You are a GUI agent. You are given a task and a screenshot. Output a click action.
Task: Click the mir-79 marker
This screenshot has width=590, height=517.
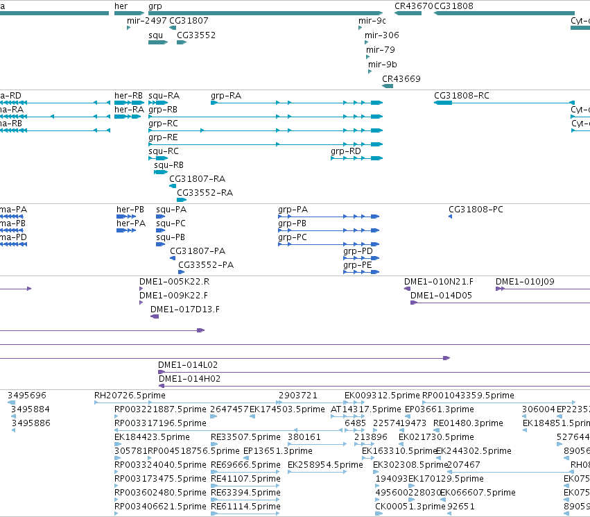tap(367, 57)
